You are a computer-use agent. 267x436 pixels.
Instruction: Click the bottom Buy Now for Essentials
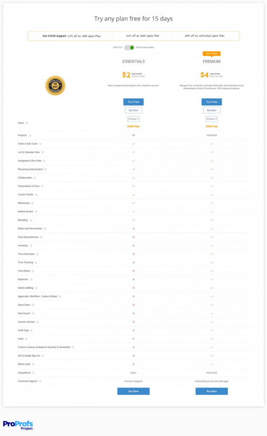point(133,391)
